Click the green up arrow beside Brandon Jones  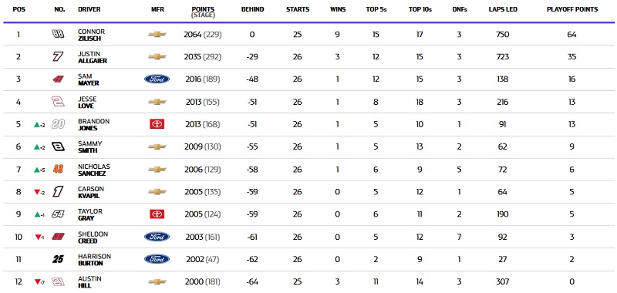pos(37,125)
